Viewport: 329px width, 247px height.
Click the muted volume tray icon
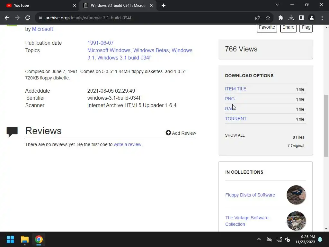[288, 239]
